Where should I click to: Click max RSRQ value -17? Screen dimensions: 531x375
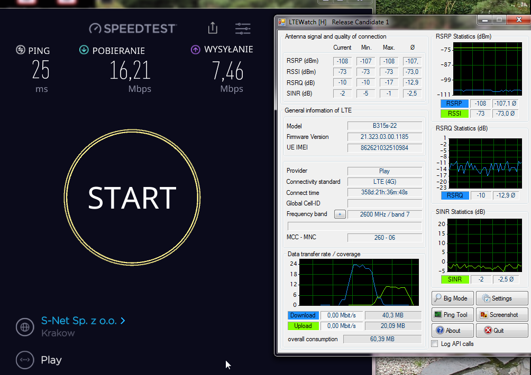[389, 82]
